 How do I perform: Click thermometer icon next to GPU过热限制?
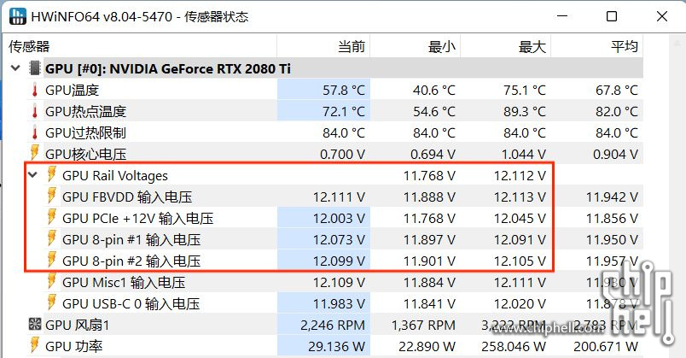coord(35,132)
